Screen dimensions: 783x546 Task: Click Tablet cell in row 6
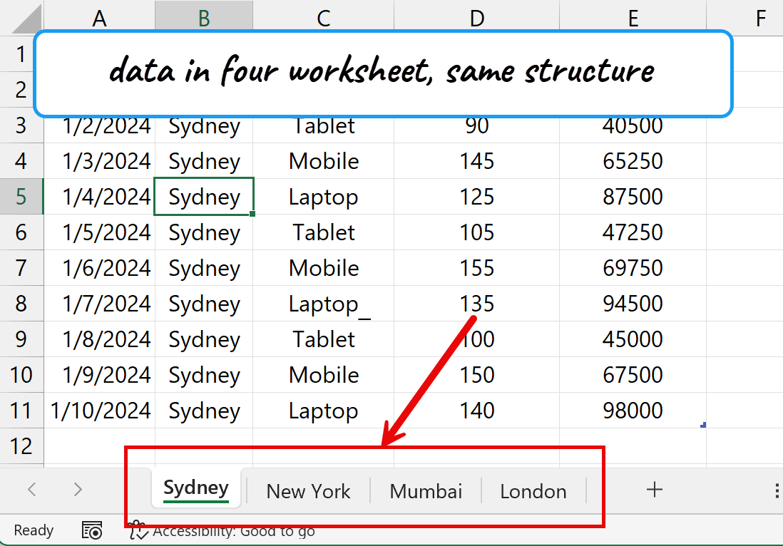click(x=324, y=232)
